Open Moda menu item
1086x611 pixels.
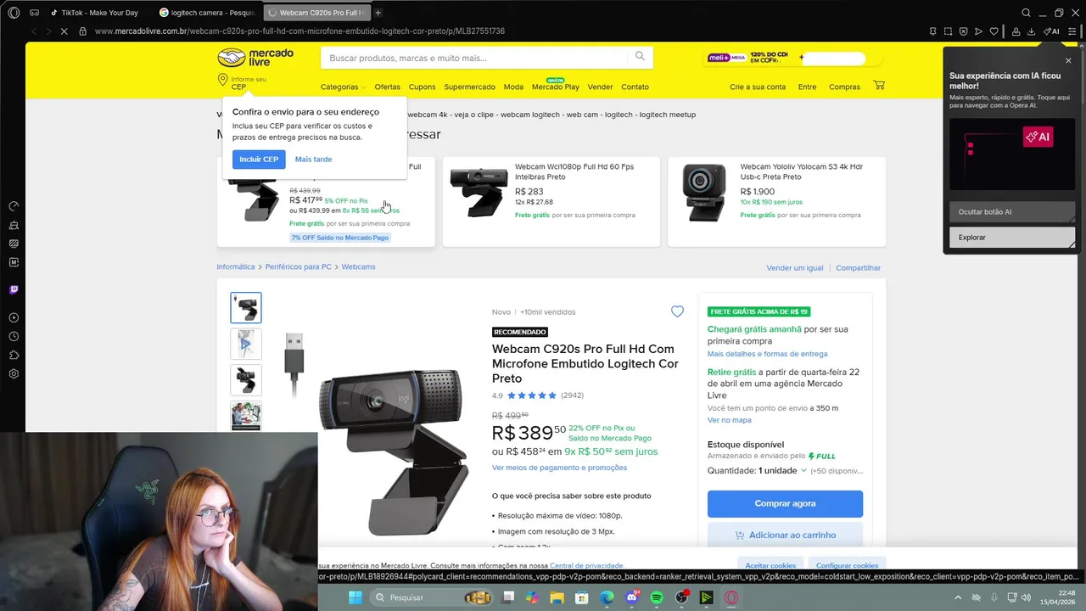(x=513, y=87)
